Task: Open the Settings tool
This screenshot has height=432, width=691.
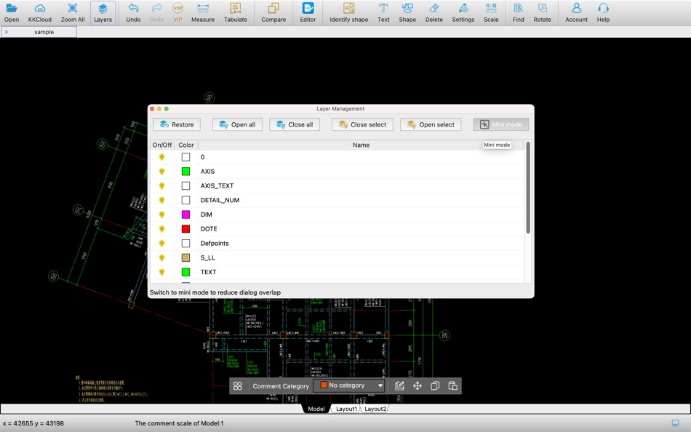Action: point(463,12)
